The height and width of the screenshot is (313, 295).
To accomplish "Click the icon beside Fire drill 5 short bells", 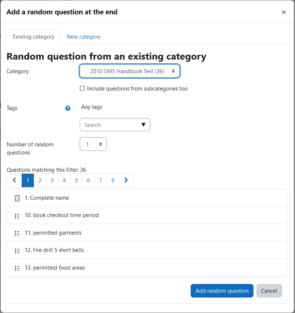I will tap(17, 251).
